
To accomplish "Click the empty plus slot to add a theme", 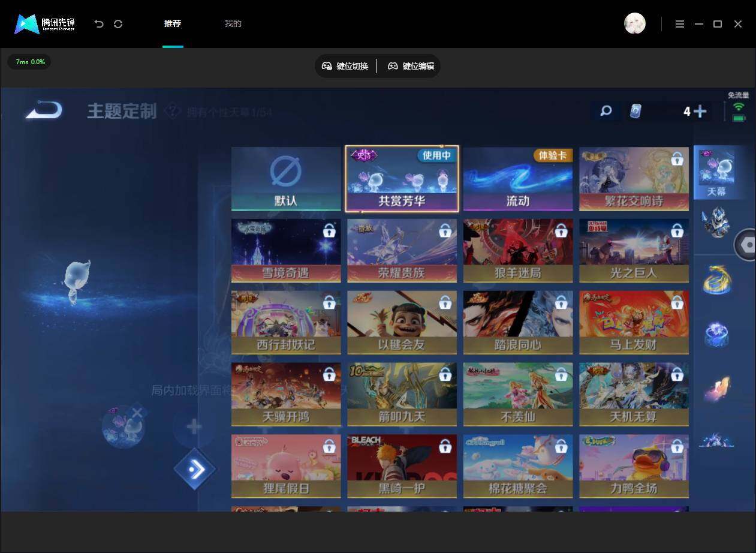I will point(194,427).
